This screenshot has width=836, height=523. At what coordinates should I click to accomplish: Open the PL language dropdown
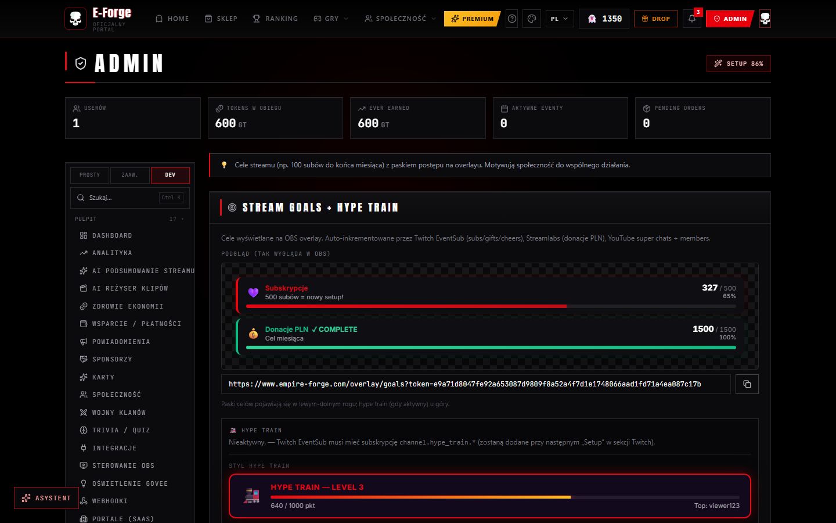click(x=560, y=19)
